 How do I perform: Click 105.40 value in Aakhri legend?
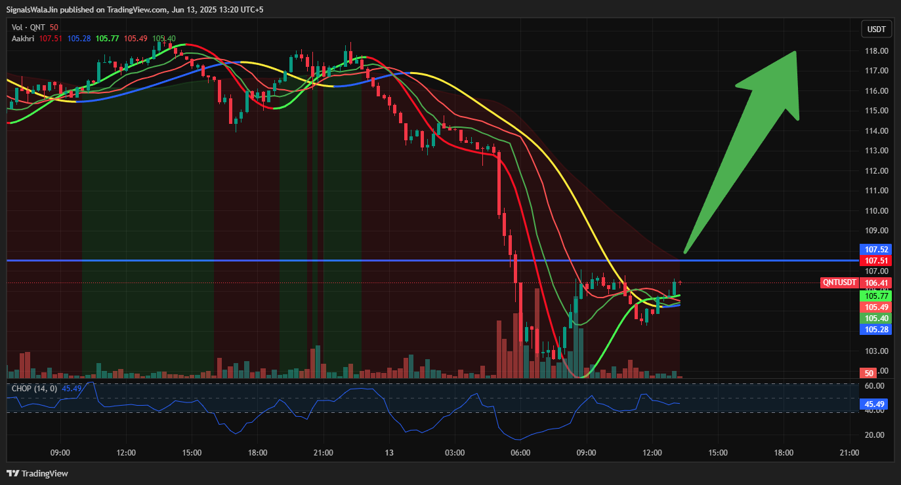tap(164, 39)
